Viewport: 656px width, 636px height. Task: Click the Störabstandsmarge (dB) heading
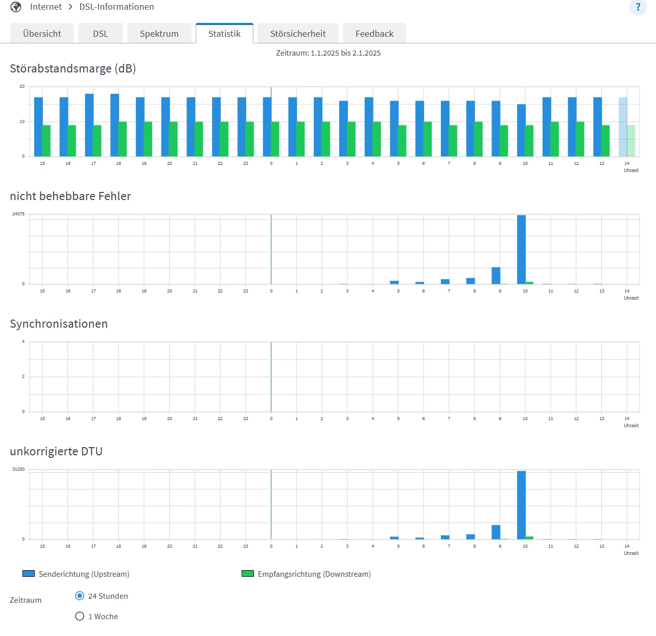pos(73,68)
